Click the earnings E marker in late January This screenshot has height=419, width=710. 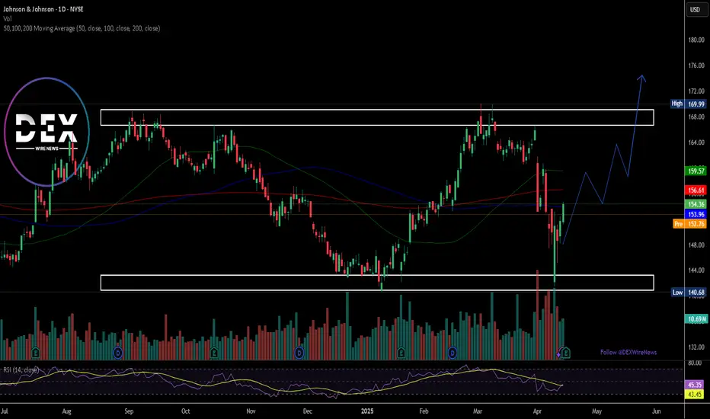pyautogui.click(x=401, y=353)
